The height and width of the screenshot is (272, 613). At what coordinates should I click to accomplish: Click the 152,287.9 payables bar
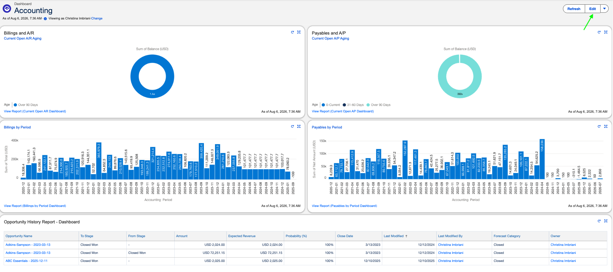[x=405, y=160]
